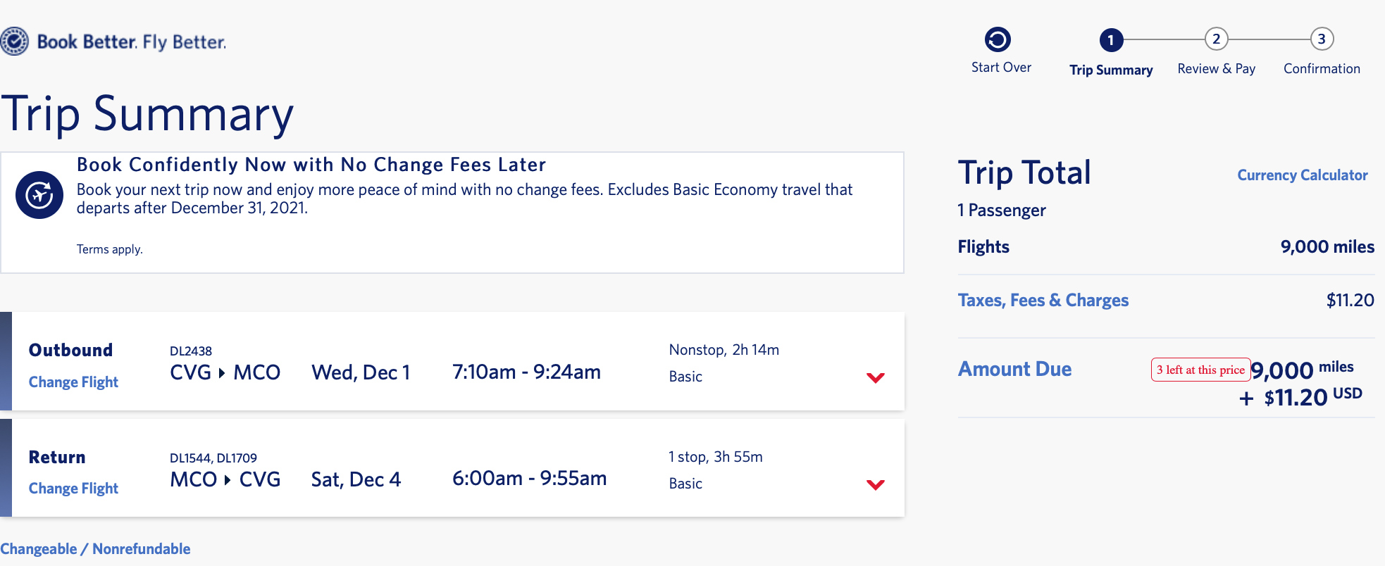Click the '3 left at this price' badge
The height and width of the screenshot is (566, 1385).
[1200, 370]
